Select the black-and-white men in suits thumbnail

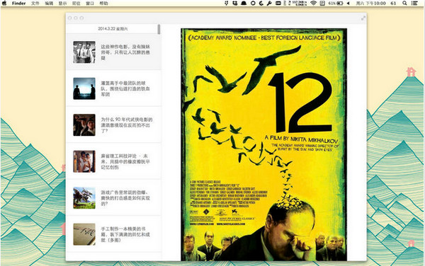(x=84, y=52)
